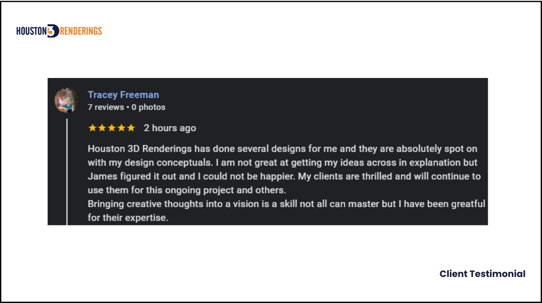
Task: Open the Tracey Freeman reviewer name link
Action: pyautogui.click(x=123, y=94)
